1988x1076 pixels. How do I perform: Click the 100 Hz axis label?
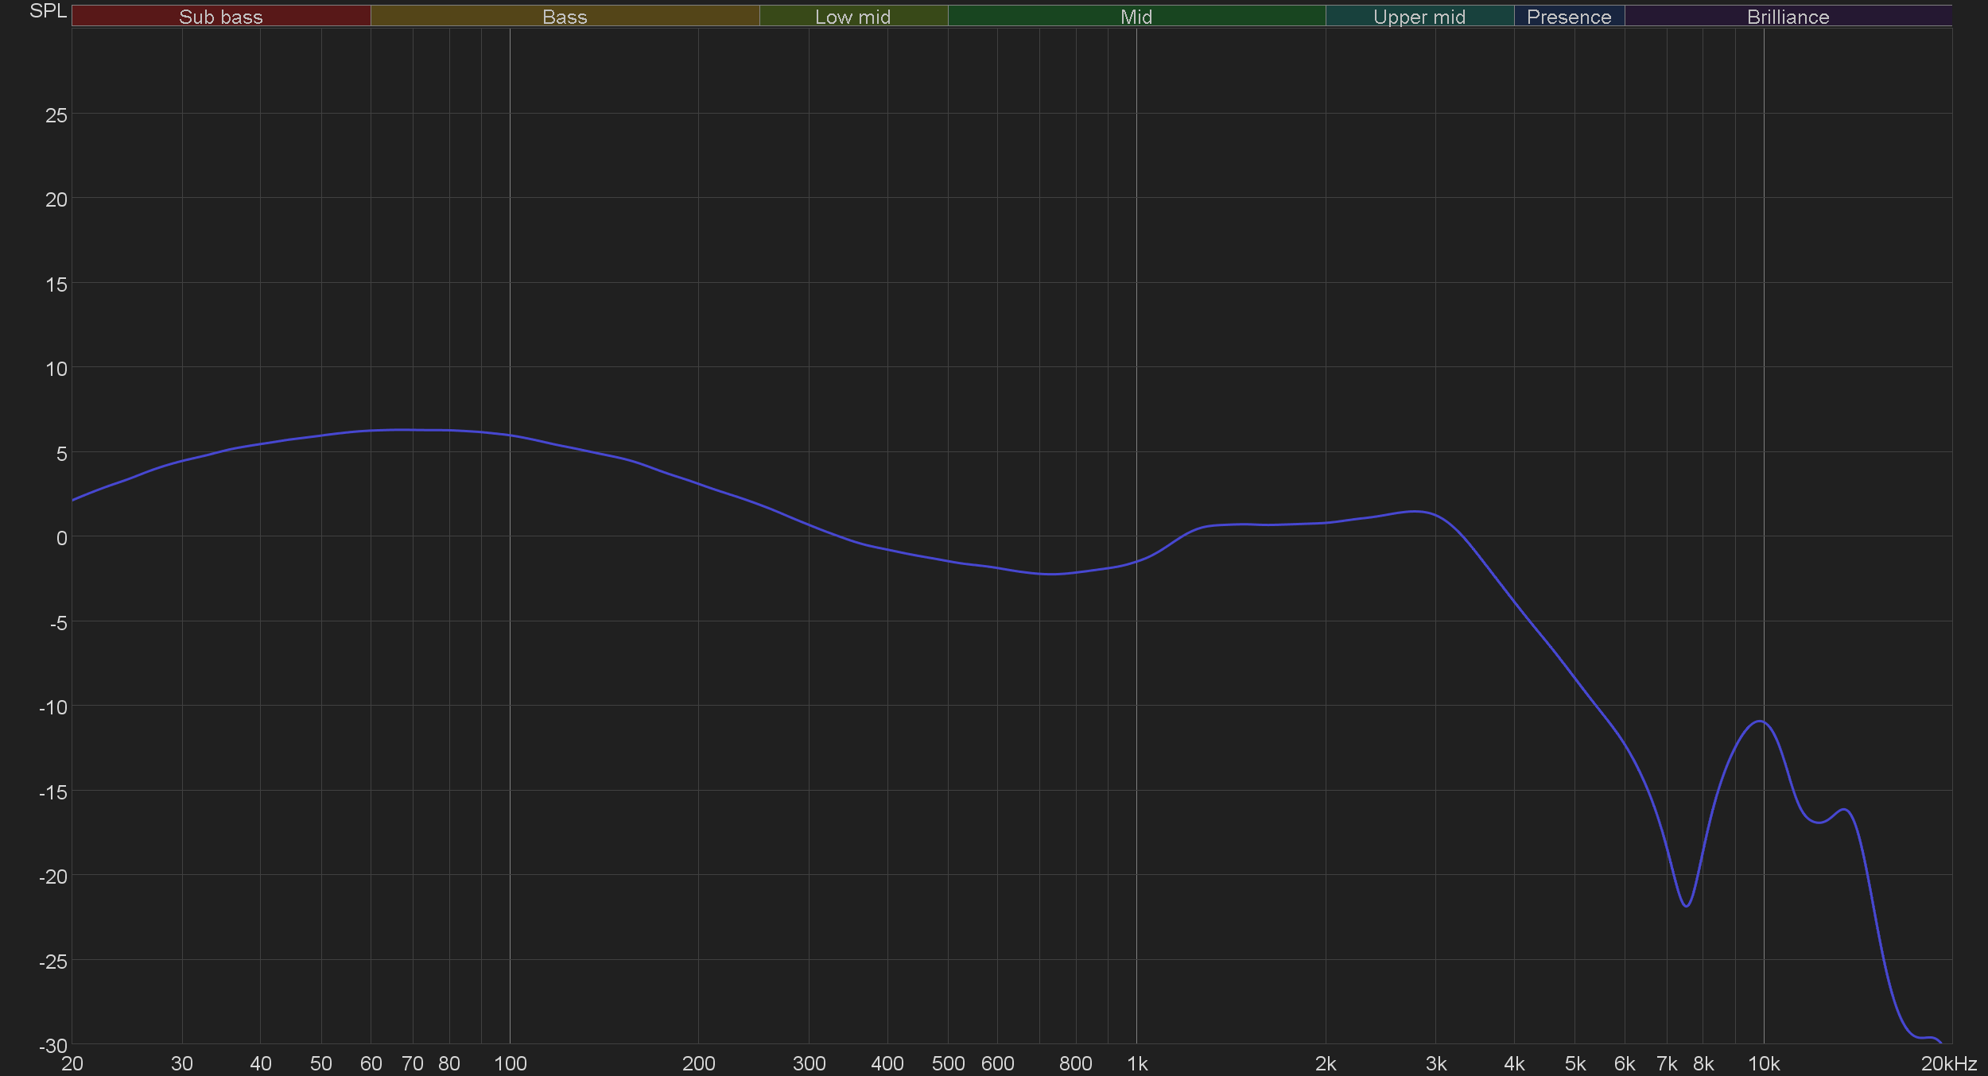pyautogui.click(x=510, y=1063)
